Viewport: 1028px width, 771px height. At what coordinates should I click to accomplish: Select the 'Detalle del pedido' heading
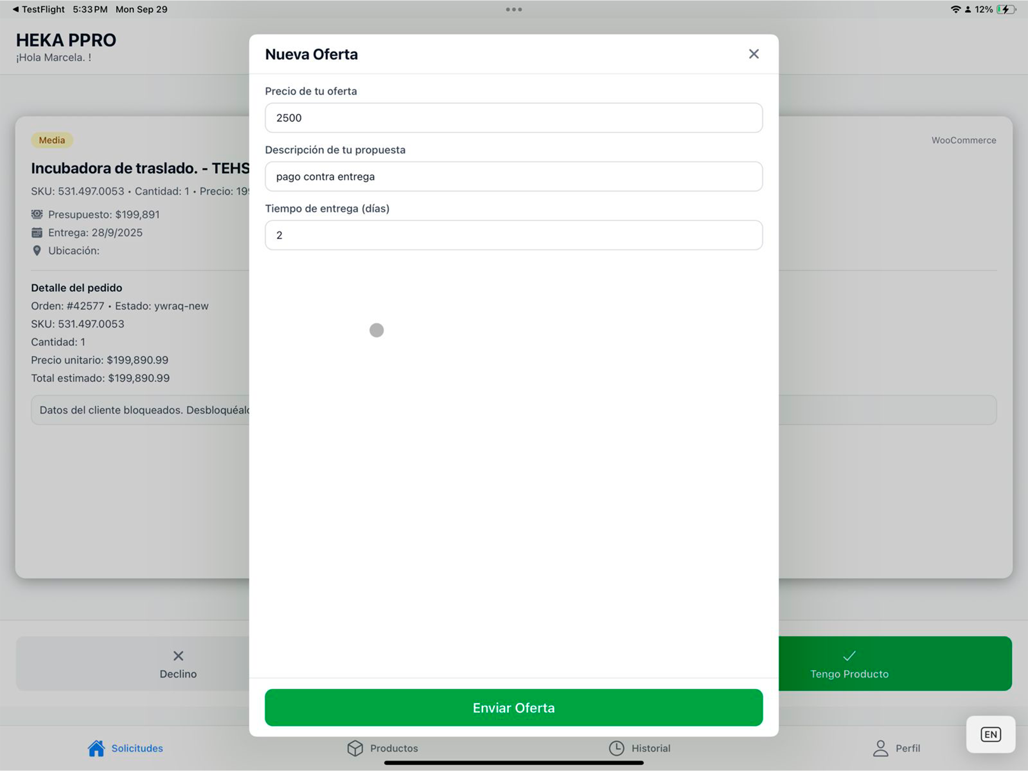coord(77,288)
